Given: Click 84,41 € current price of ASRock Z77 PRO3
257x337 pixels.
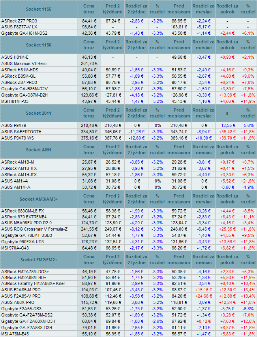Looking at the screenshot, I should pos(89,21).
